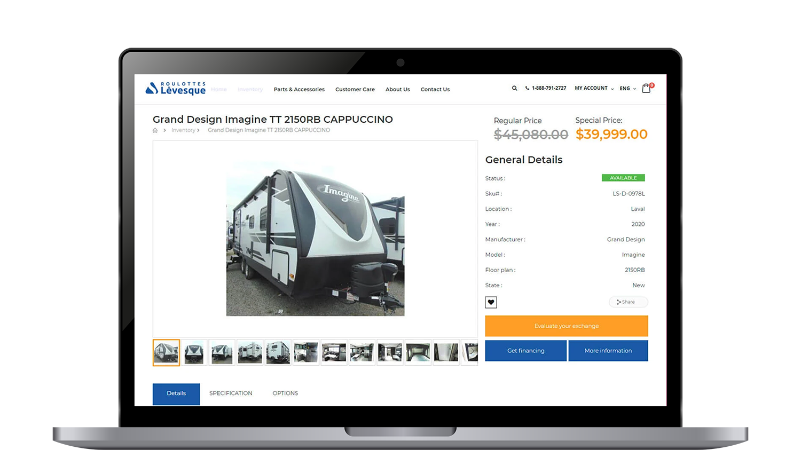The width and height of the screenshot is (801, 450).
Task: Navigate to the Contact Us menu item
Action: click(x=435, y=89)
